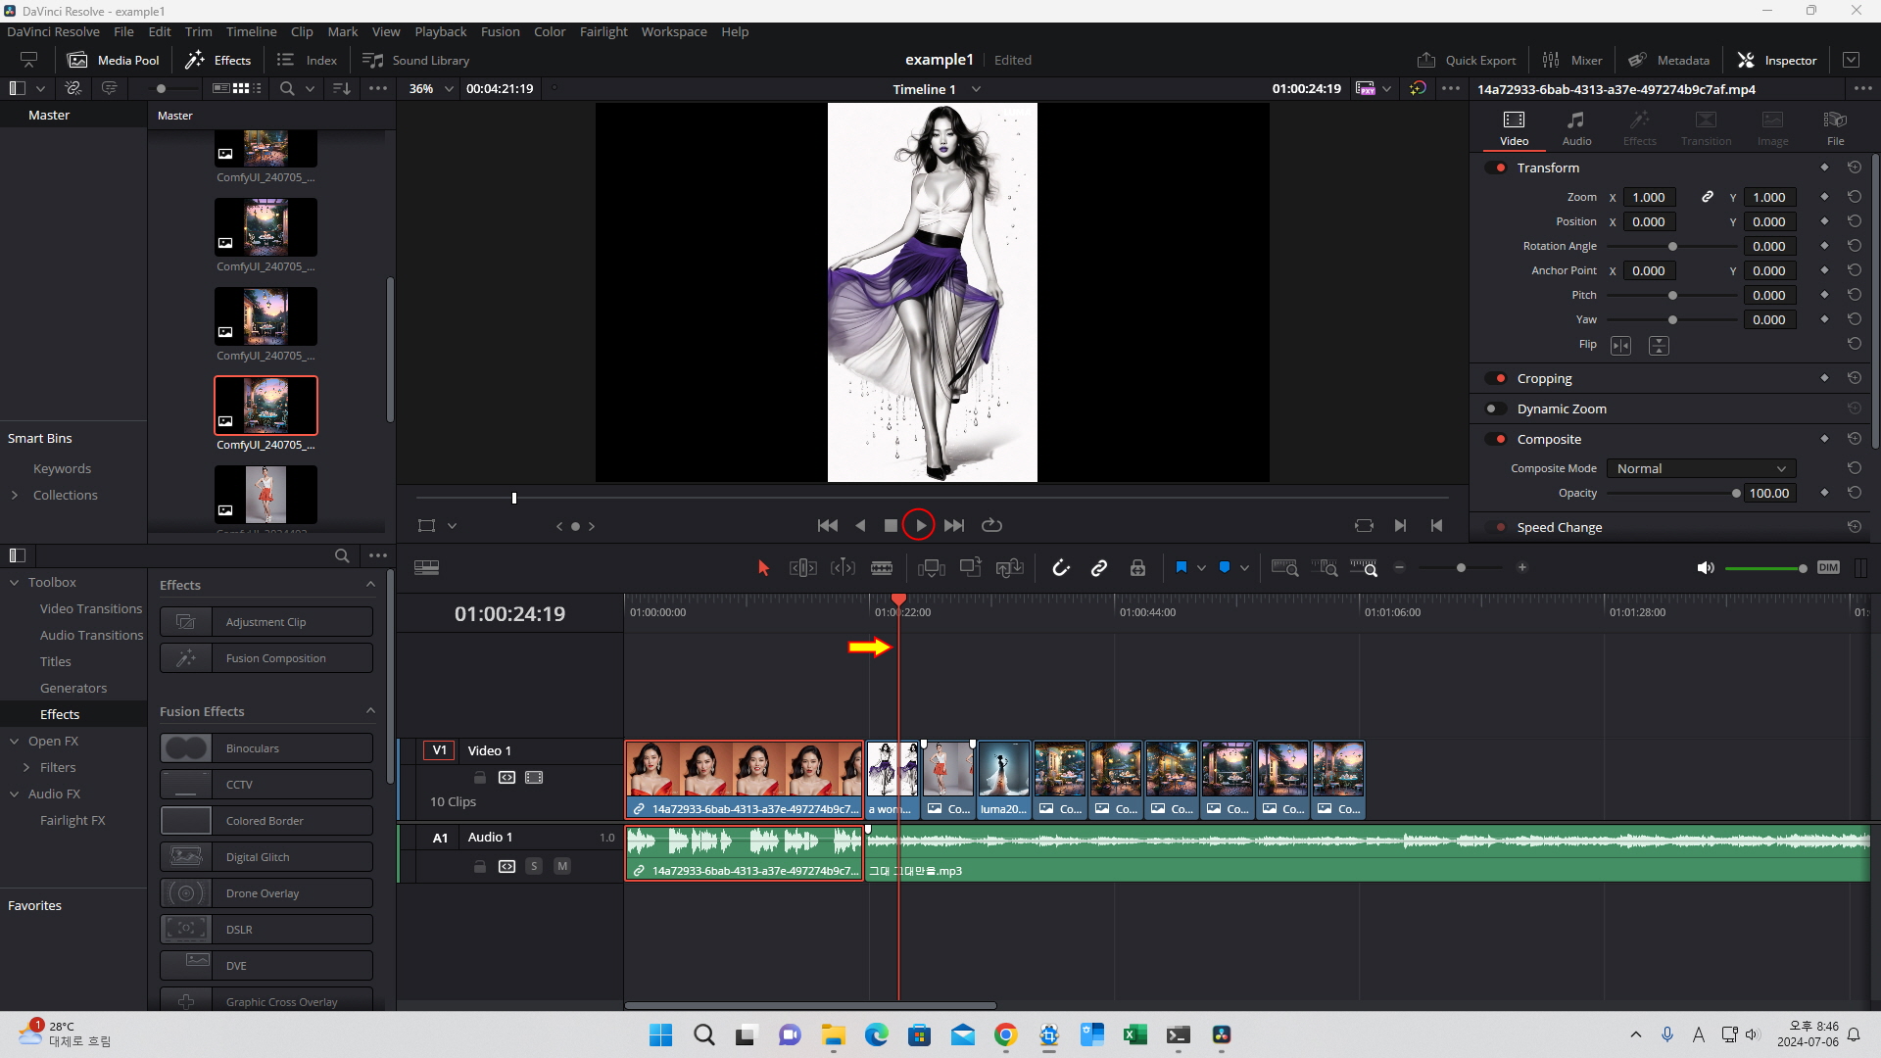Open Timeline View Options icon
Viewport: 1881px width, 1058px height.
pos(426,568)
